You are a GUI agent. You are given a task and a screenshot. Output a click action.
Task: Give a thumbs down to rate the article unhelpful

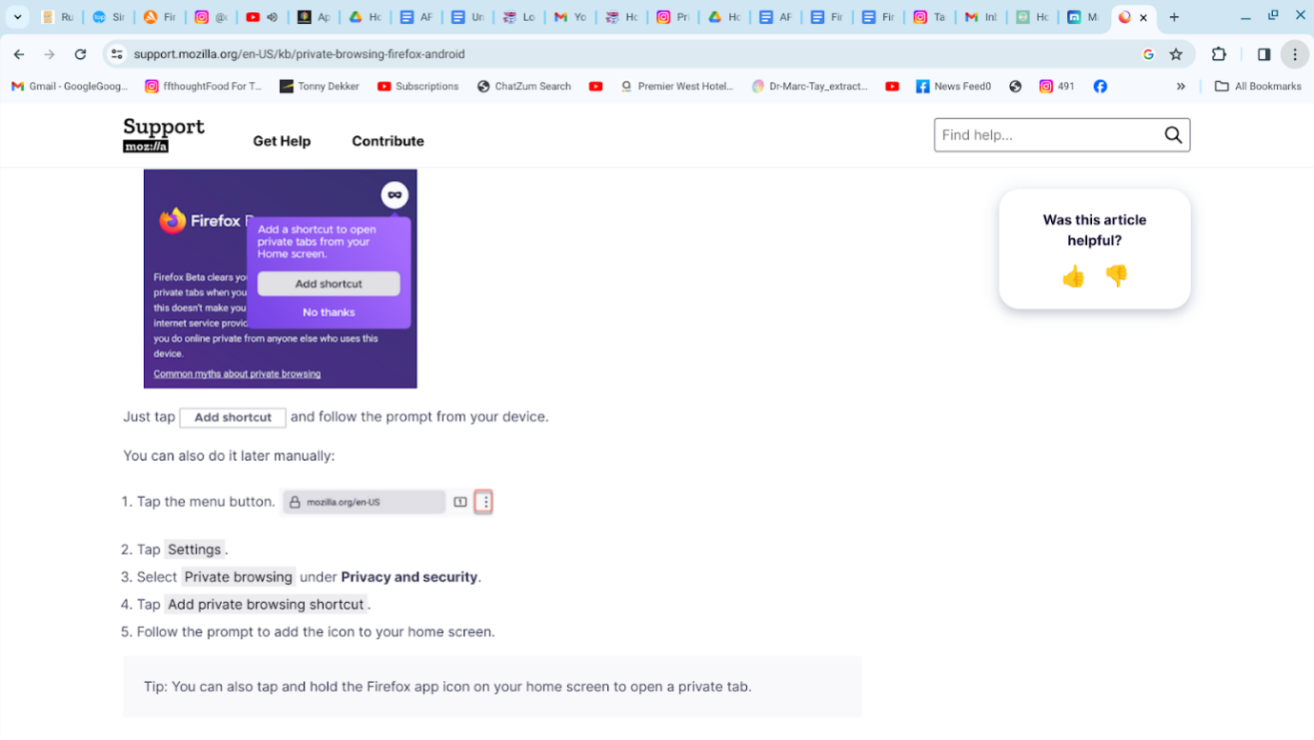[x=1116, y=276]
